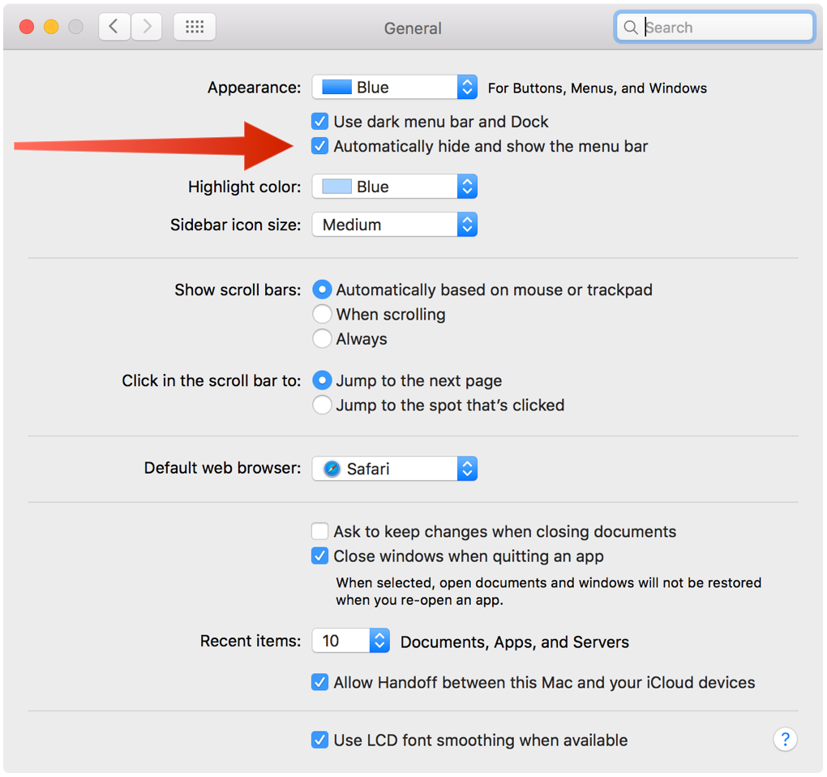The image size is (827, 777).
Task: Open the Appearance Blue dropdown
Action: [x=395, y=87]
